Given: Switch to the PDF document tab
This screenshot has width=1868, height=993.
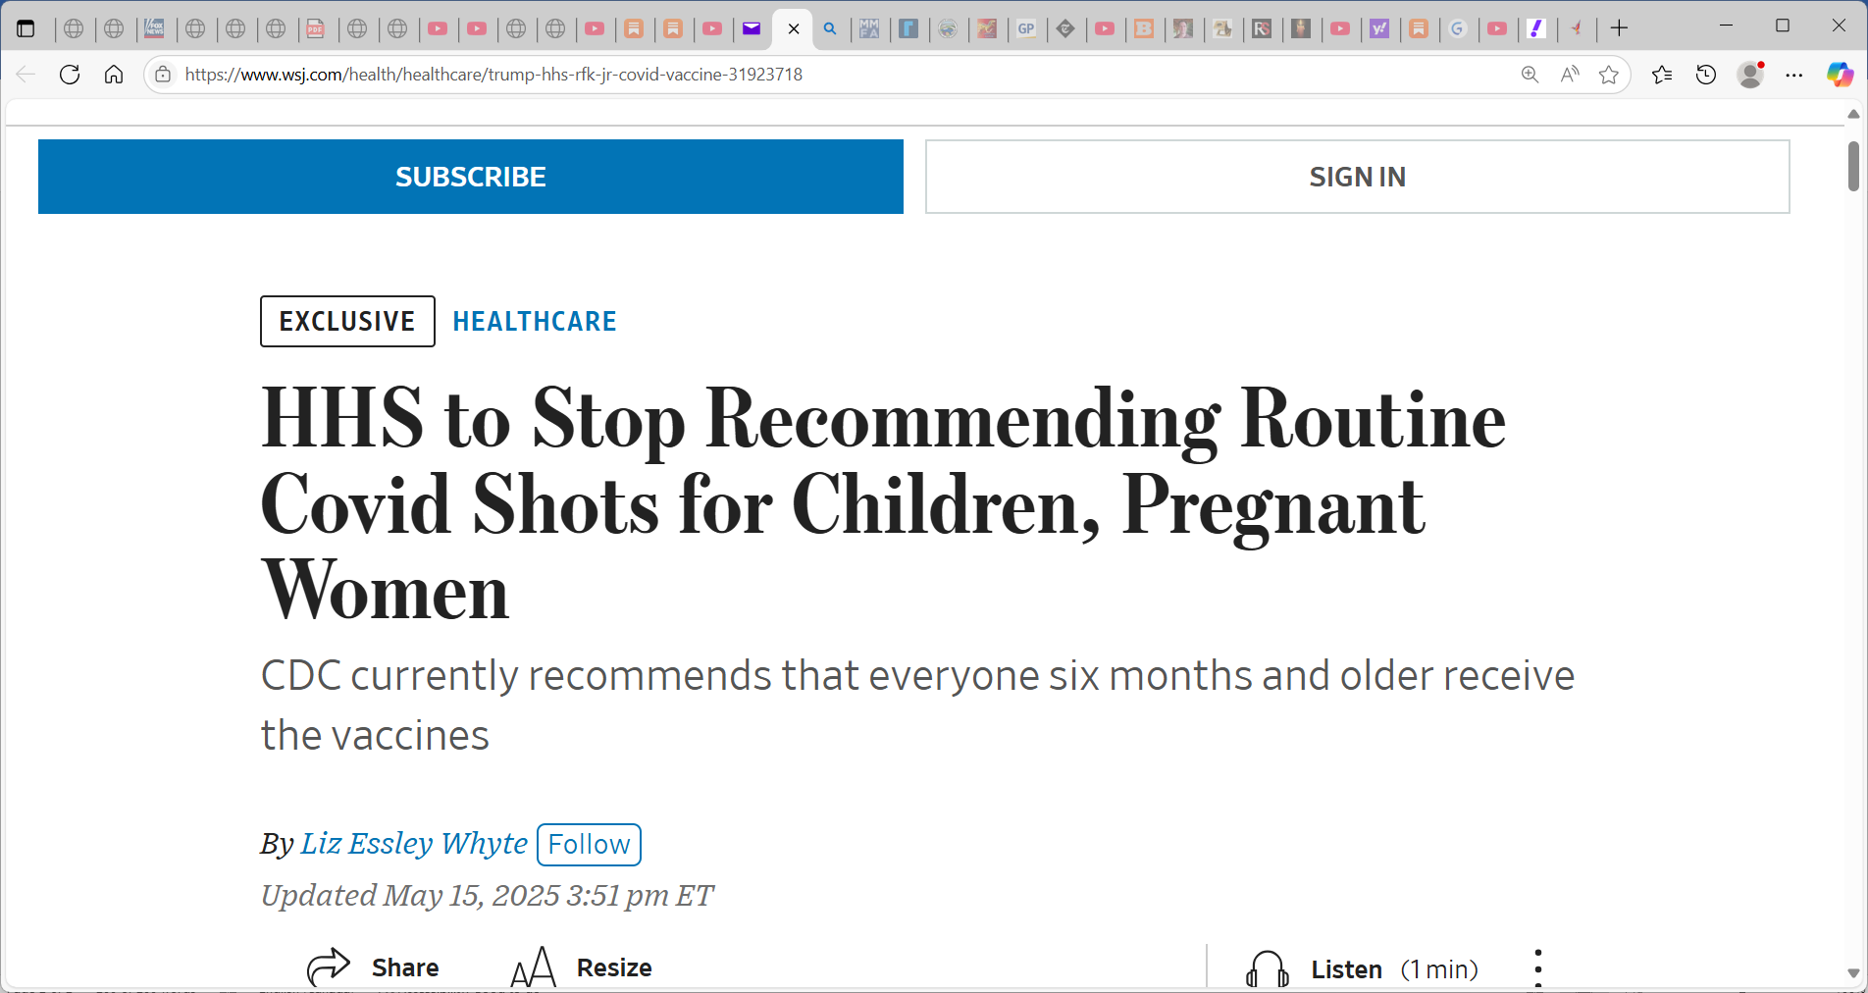Looking at the screenshot, I should pos(316,28).
